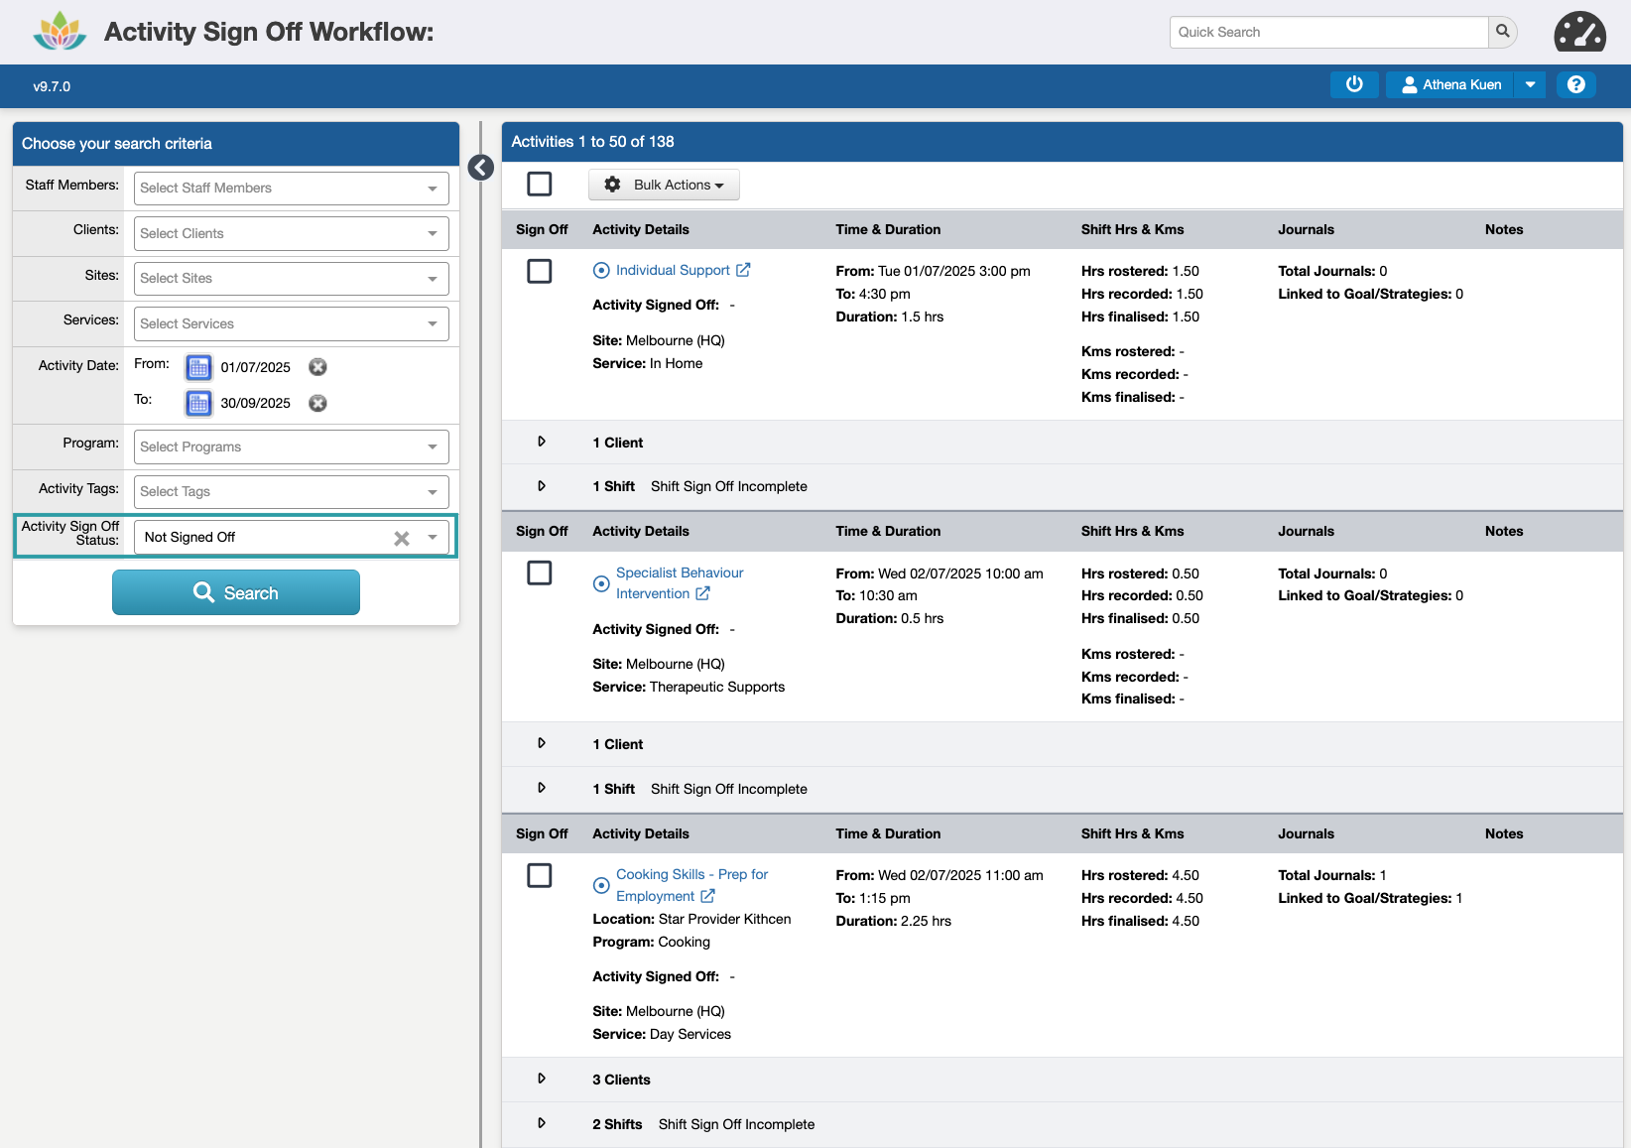Open the Staff Members dropdown
The image size is (1631, 1148).
tap(291, 189)
